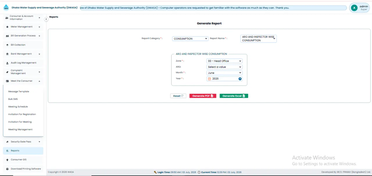Image resolution: width=372 pixels, height=176 pixels.
Task: Open Invitation For Meeting submenu item
Action: (20, 122)
